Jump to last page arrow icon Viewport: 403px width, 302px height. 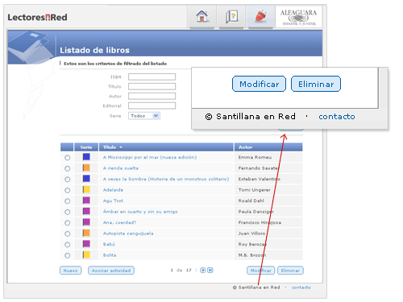pos(210,270)
